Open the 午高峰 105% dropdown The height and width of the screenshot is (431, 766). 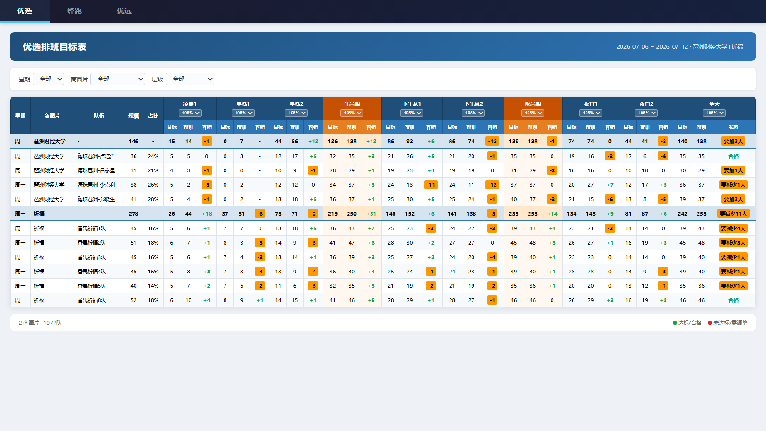point(352,113)
